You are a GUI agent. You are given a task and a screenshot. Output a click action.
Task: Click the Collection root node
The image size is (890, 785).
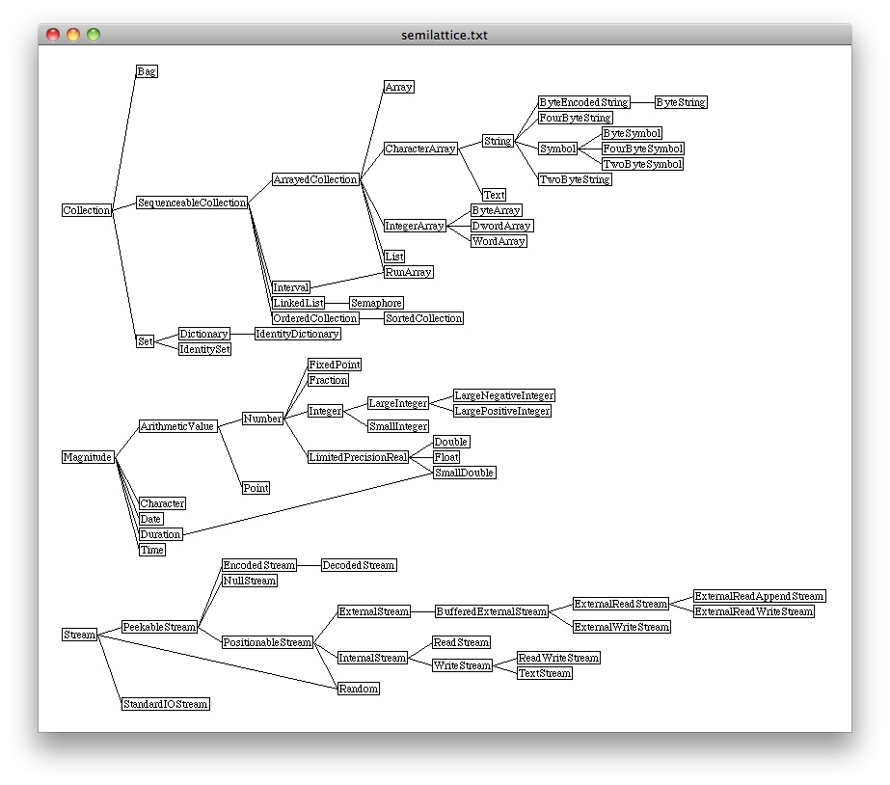(87, 210)
